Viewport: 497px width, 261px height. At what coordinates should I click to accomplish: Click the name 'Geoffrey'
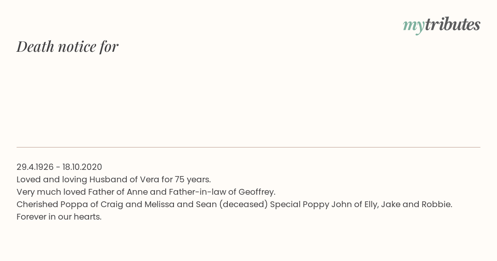pyautogui.click(x=256, y=192)
